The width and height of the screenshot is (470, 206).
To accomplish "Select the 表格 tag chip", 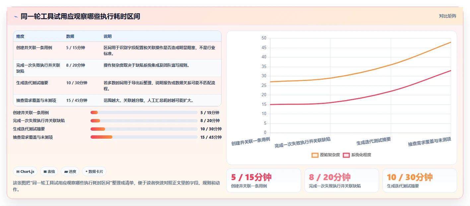I will [x=49, y=172].
